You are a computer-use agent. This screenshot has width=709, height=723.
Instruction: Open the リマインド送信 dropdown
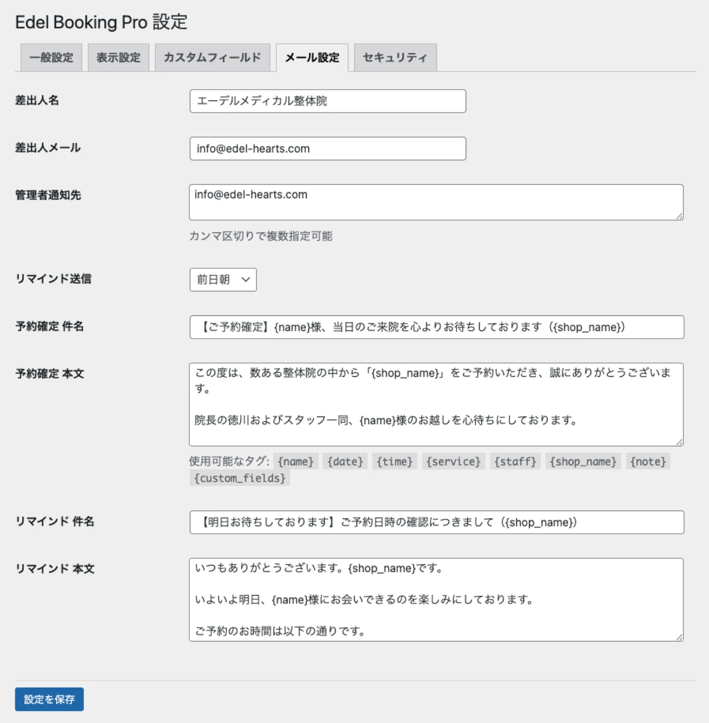(x=223, y=280)
